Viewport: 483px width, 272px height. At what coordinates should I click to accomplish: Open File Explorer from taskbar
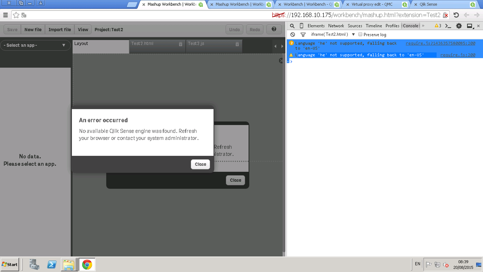pos(69,264)
